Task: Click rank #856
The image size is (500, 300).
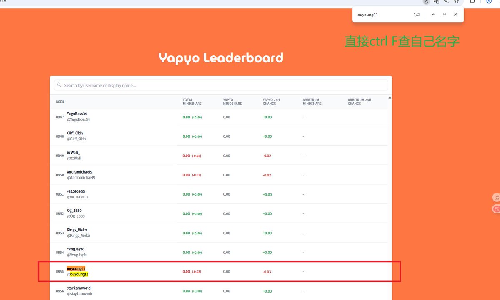Action: tap(60, 291)
